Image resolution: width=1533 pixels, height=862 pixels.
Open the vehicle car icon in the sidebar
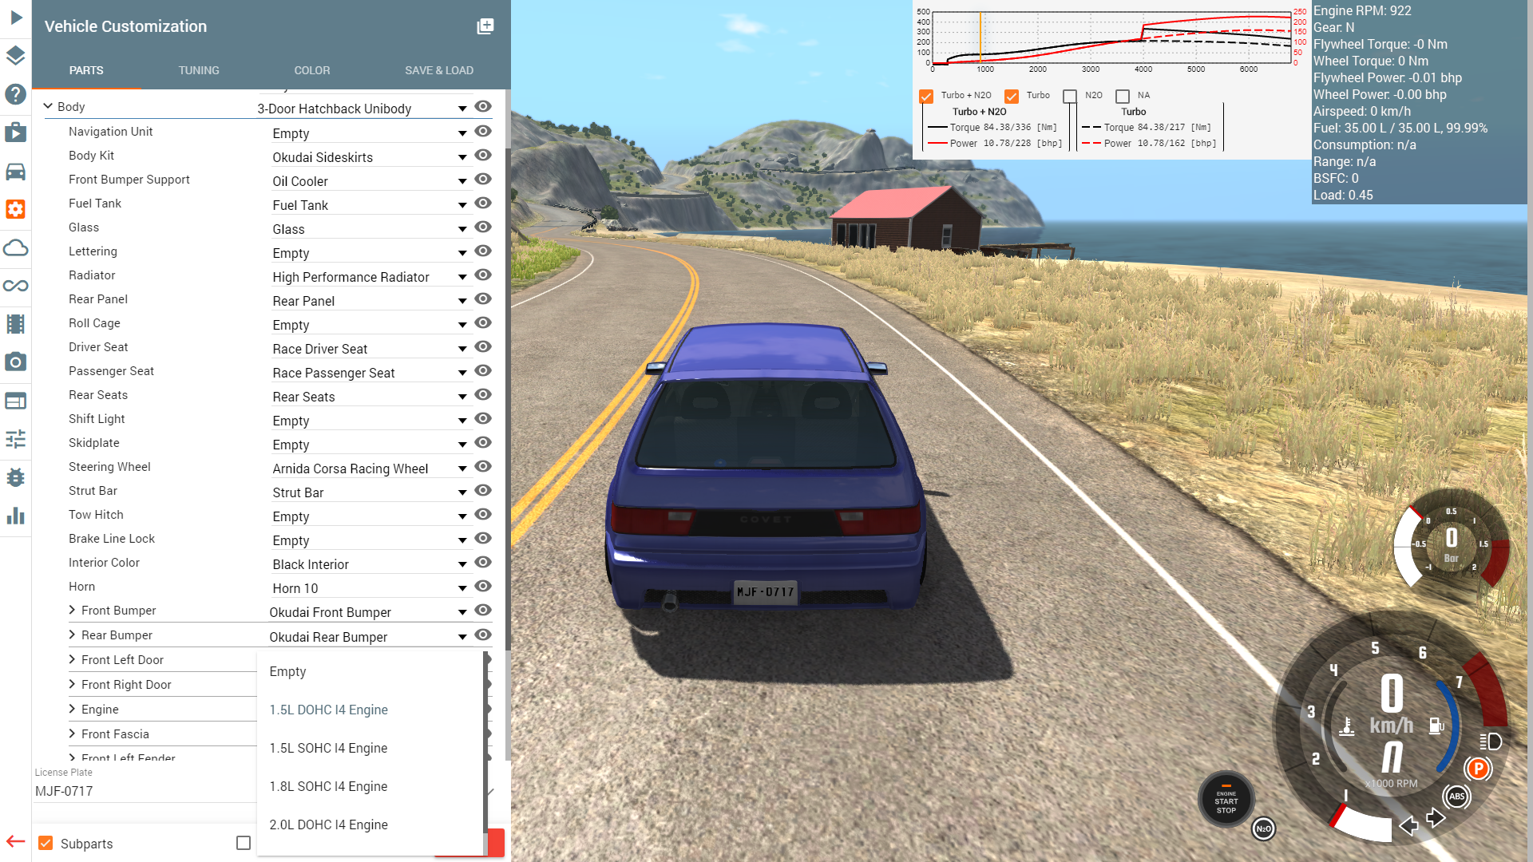(16, 172)
